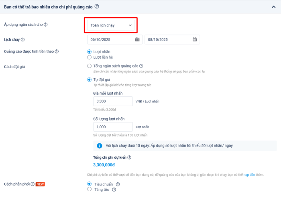The image size is (281, 198).
Task: Select Lượt liên hệ radio option
Action: 89,57
